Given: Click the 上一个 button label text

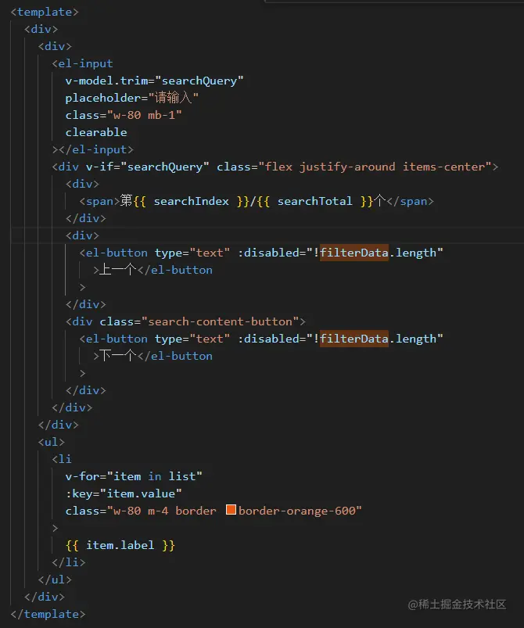Looking at the screenshot, I should 118,270.
